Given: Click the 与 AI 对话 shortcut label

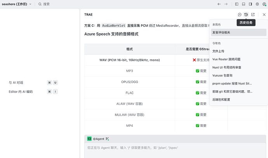Looking at the screenshot, I should click(16, 82).
